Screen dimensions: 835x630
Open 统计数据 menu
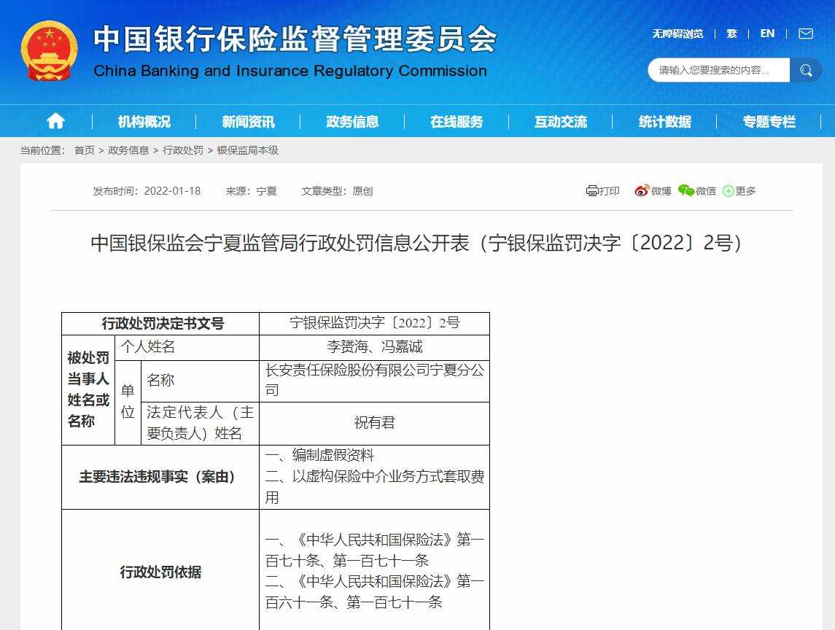(x=665, y=122)
